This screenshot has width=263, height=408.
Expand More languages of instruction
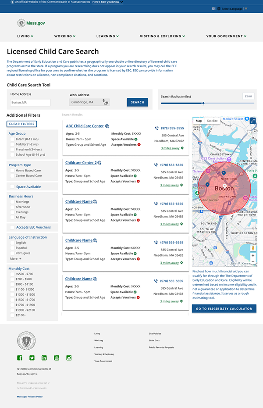[x=16, y=259]
